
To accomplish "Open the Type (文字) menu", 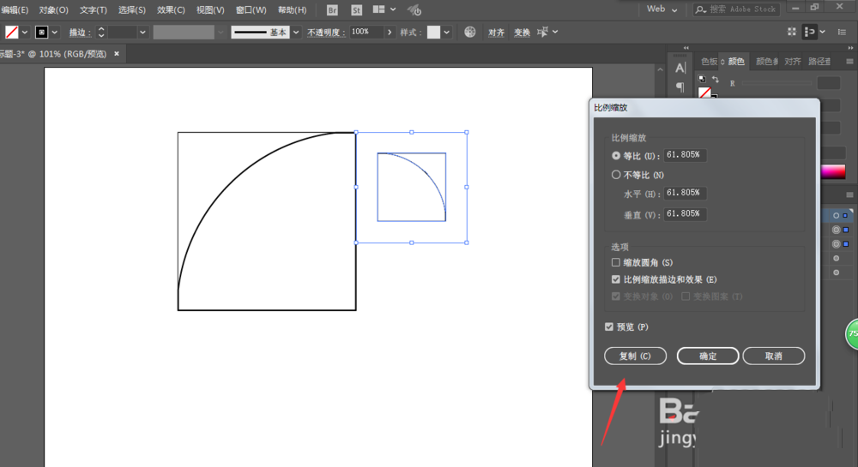I will tap(93, 9).
